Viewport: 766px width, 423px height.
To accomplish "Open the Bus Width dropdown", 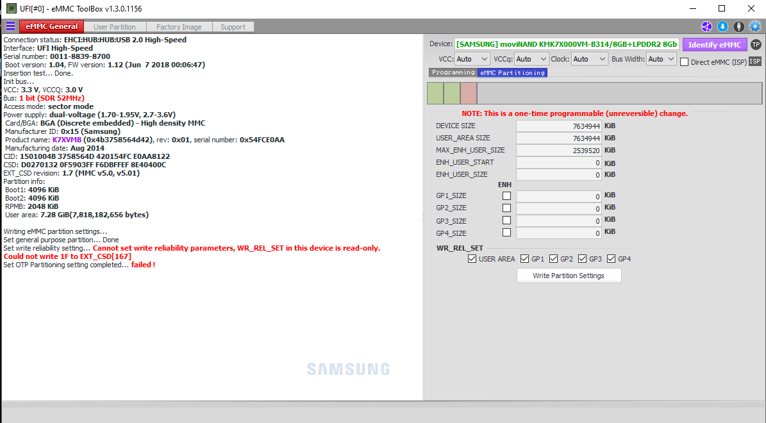I will tap(661, 59).
